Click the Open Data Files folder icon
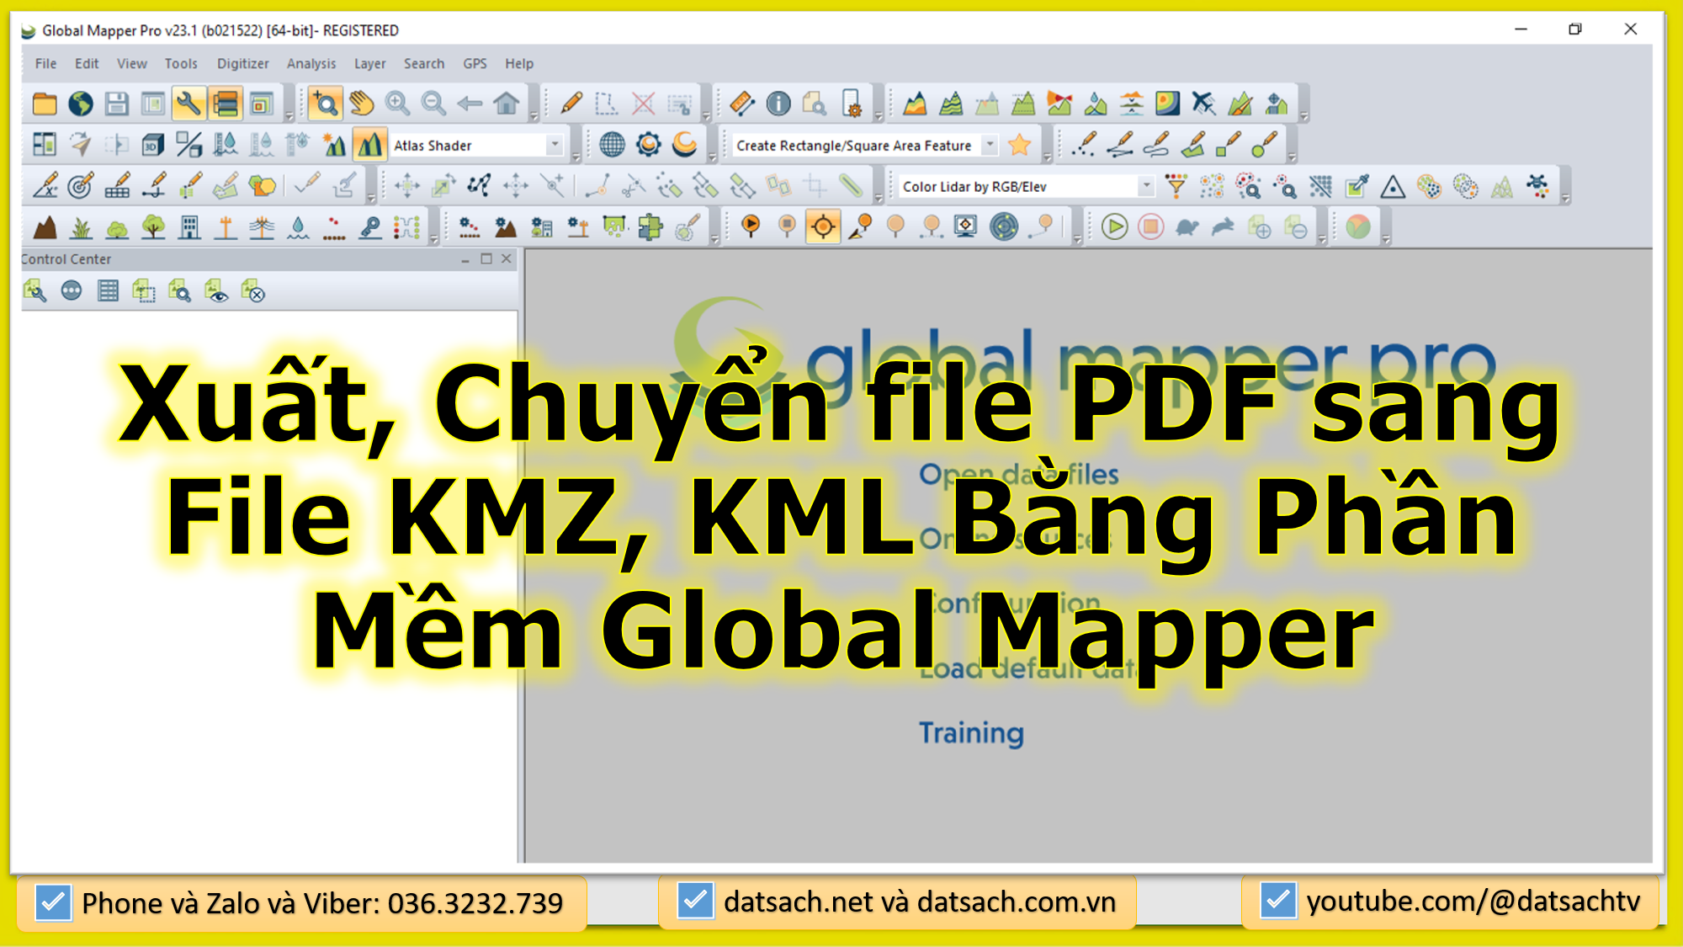 (x=45, y=104)
